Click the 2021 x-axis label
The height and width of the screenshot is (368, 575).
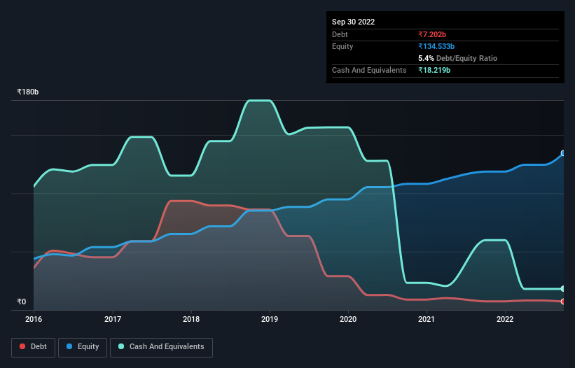click(x=427, y=319)
